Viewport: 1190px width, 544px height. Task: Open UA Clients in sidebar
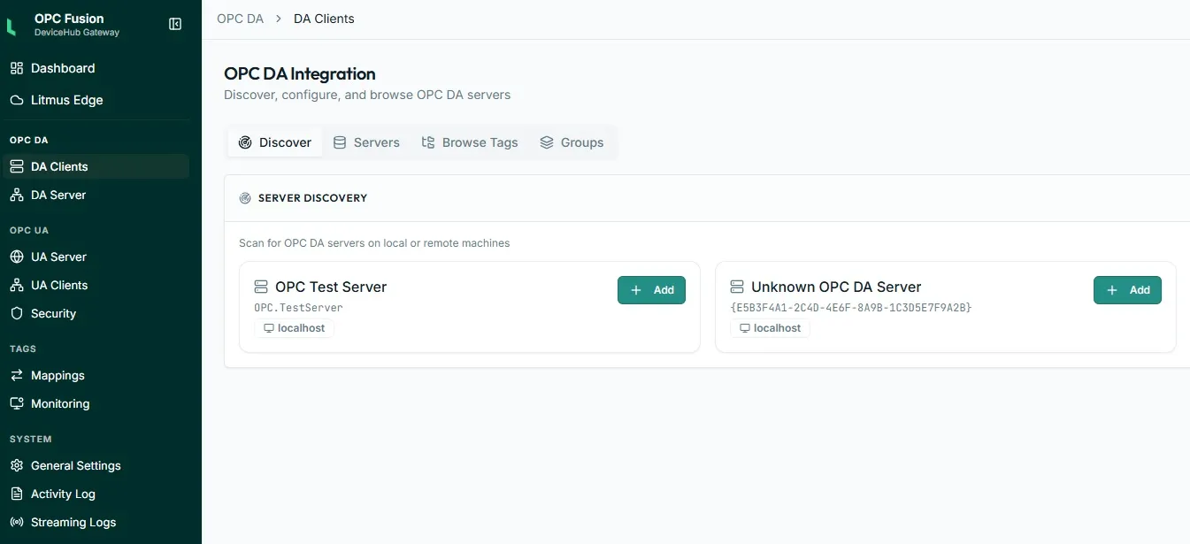pyautogui.click(x=96, y=285)
